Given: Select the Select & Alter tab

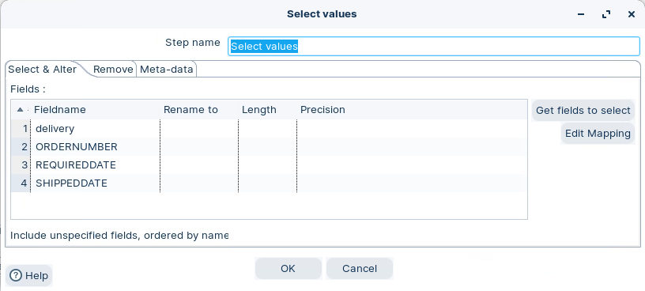Looking at the screenshot, I should point(43,69).
